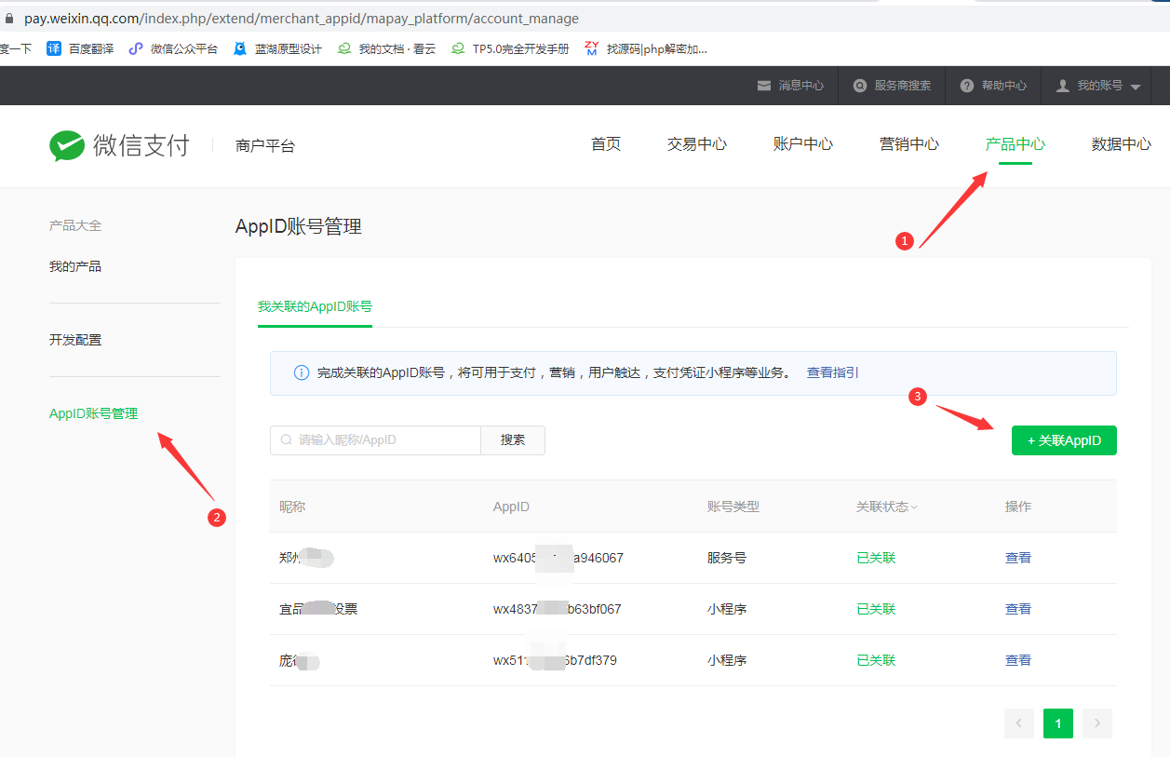Open the 百度翻译 bookmark
1170x757 pixels.
coord(80,48)
